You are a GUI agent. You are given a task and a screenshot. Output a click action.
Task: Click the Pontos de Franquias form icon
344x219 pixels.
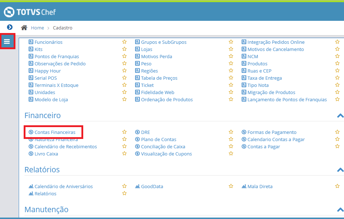31,56
